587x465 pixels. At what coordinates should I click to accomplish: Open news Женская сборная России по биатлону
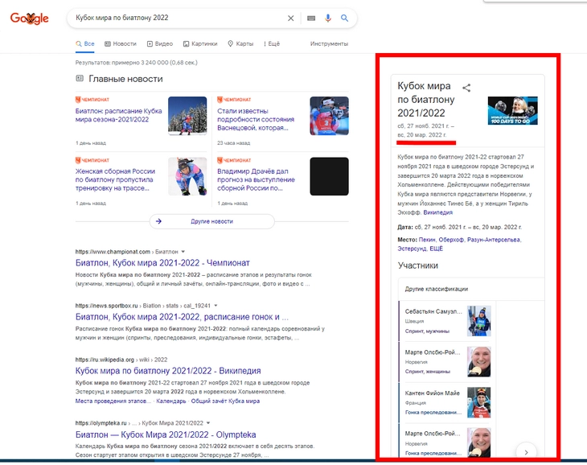click(115, 179)
